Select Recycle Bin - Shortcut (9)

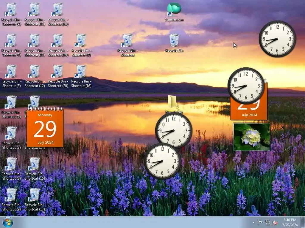coord(11,199)
